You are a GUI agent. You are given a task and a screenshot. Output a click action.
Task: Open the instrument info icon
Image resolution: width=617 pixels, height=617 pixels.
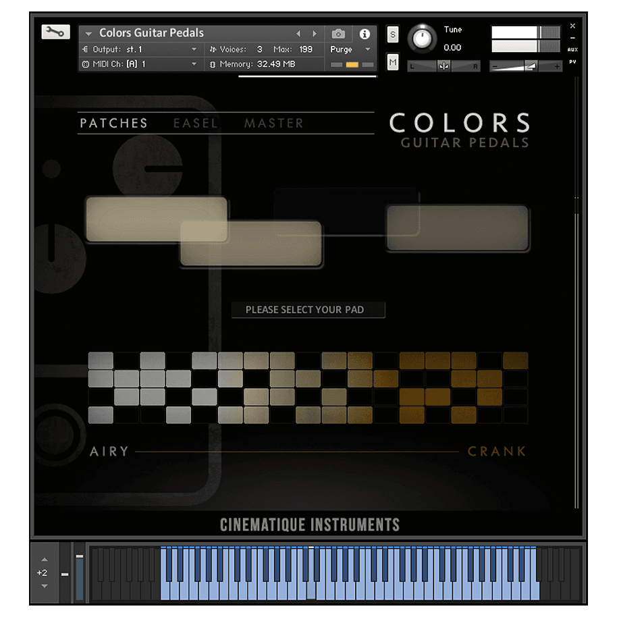click(x=365, y=34)
